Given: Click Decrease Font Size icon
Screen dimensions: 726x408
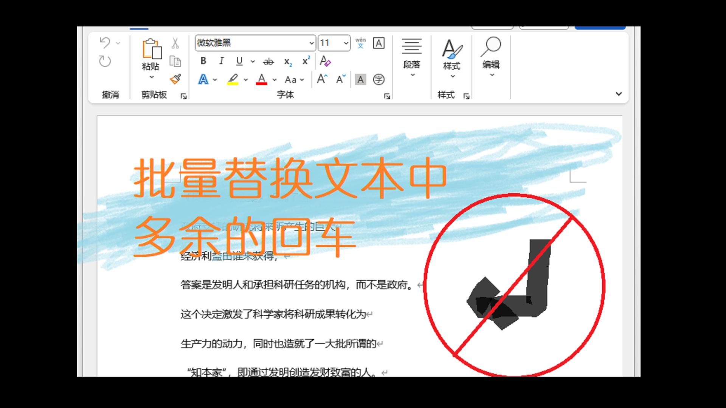Looking at the screenshot, I should tap(341, 79).
